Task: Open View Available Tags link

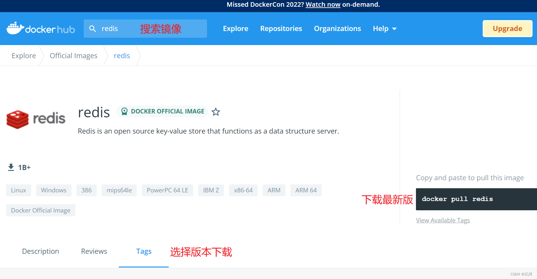Action: [443, 220]
